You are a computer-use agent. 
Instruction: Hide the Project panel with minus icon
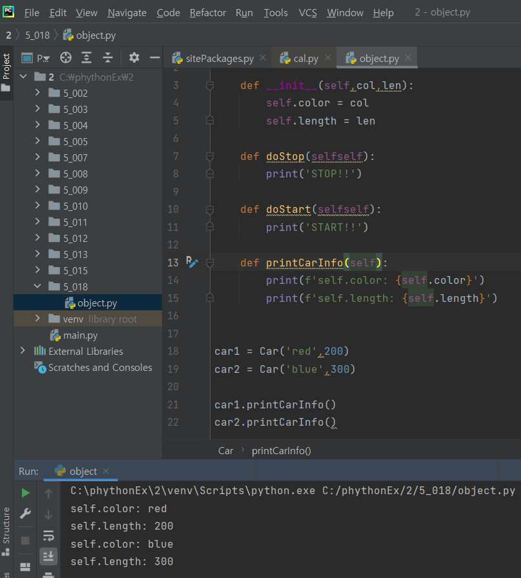pos(155,57)
